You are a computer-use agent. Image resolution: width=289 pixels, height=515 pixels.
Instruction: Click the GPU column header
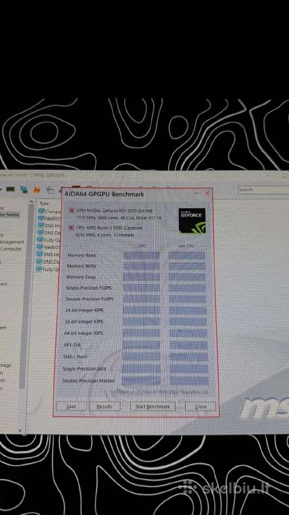click(x=142, y=245)
